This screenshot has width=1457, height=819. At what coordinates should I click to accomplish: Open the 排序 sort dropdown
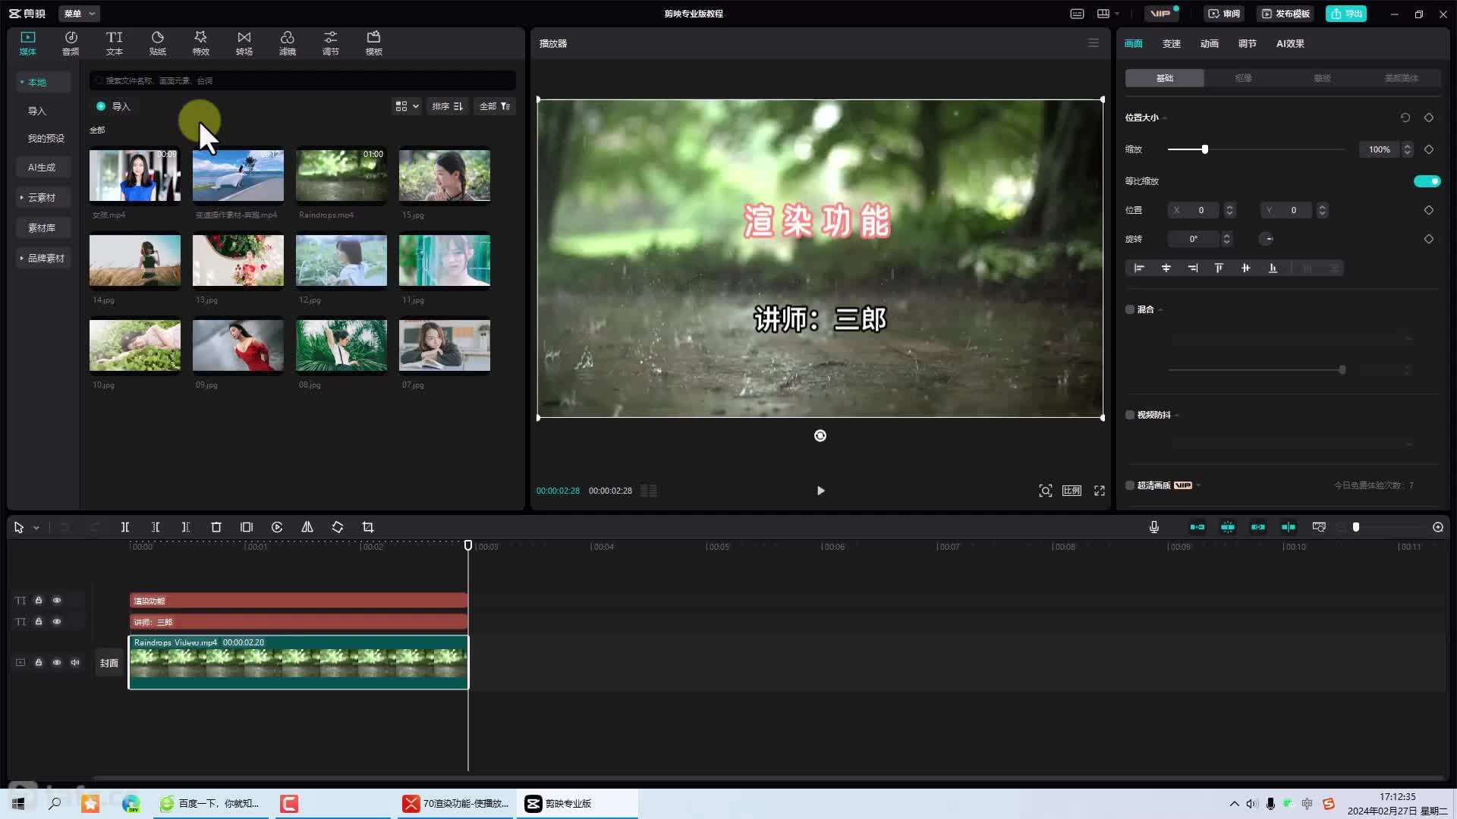point(448,106)
